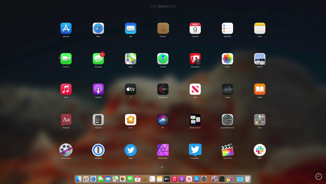Open Photos in the Launchpad grid
This screenshot has height=184, width=326.
pyautogui.click(x=228, y=59)
